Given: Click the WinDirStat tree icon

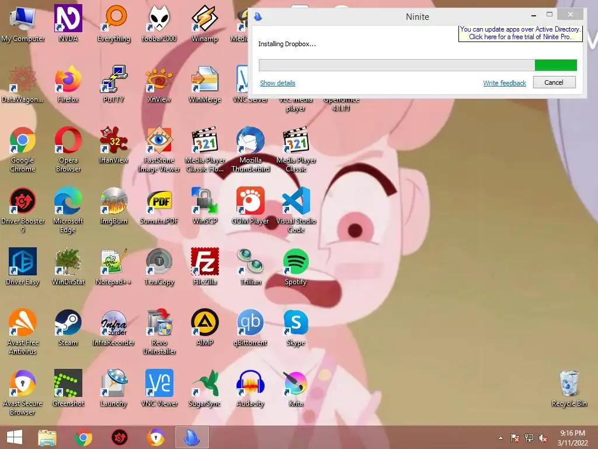Looking at the screenshot, I should tap(68, 266).
